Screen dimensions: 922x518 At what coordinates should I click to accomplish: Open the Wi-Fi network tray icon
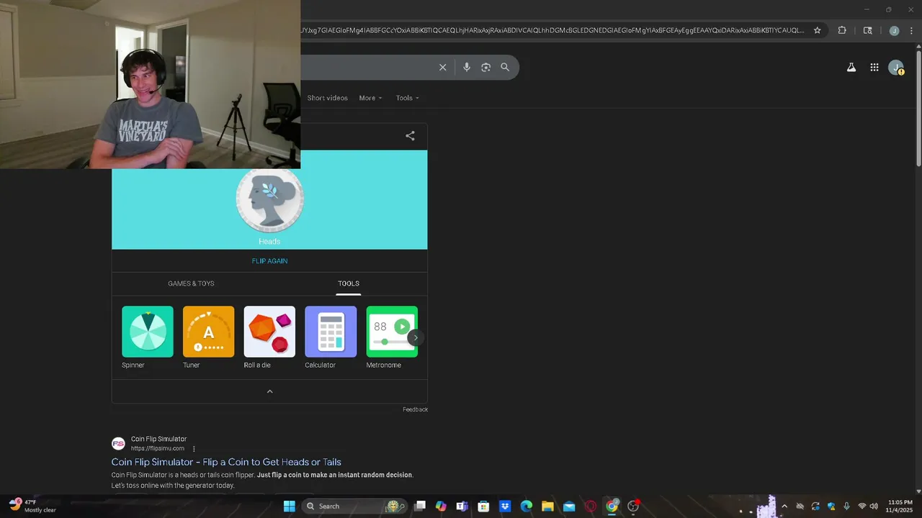[861, 506]
